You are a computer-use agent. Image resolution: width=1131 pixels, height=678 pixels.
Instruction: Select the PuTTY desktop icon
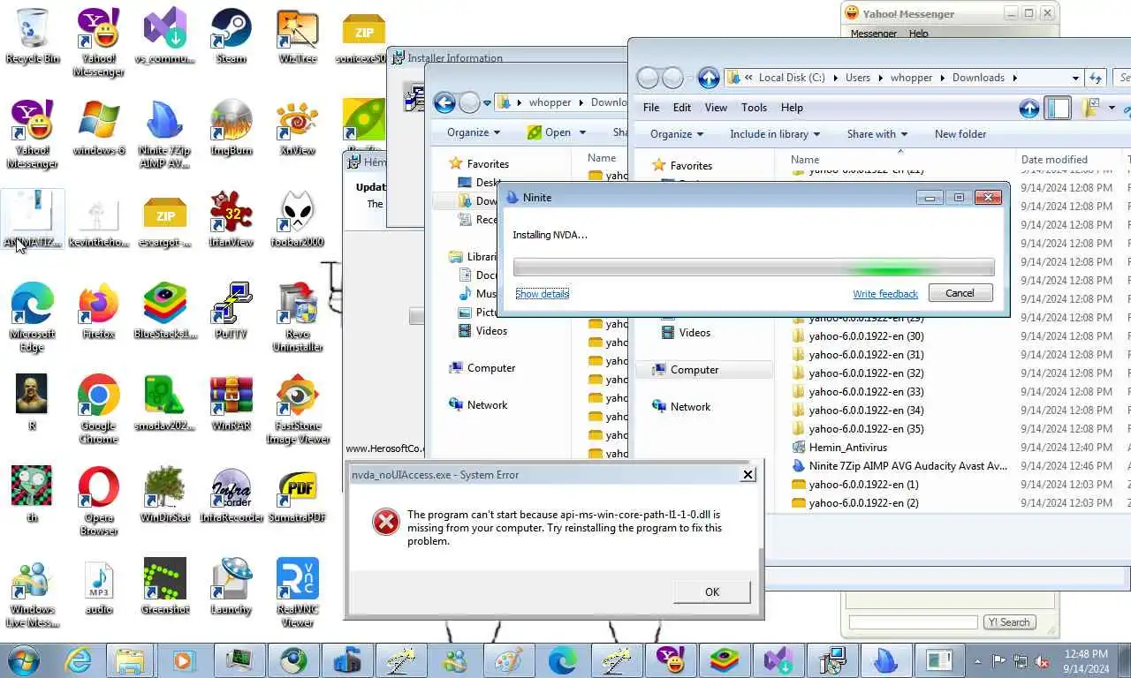tap(231, 311)
